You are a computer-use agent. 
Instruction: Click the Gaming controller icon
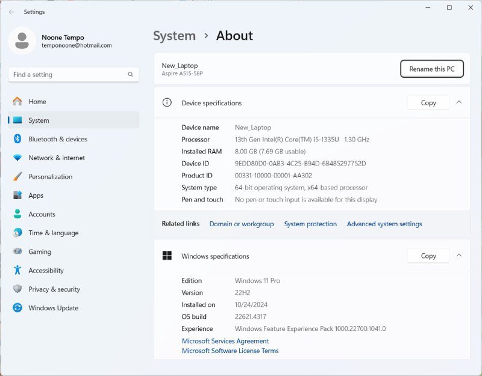click(x=17, y=251)
